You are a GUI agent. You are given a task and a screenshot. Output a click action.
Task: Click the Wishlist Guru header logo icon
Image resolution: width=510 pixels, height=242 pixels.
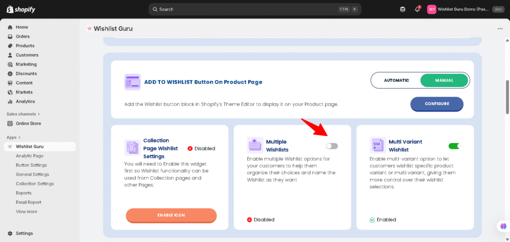click(90, 28)
